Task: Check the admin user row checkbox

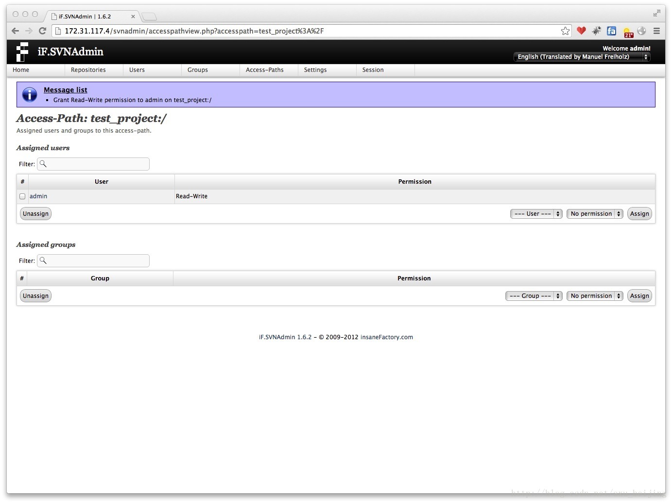Action: click(22, 196)
